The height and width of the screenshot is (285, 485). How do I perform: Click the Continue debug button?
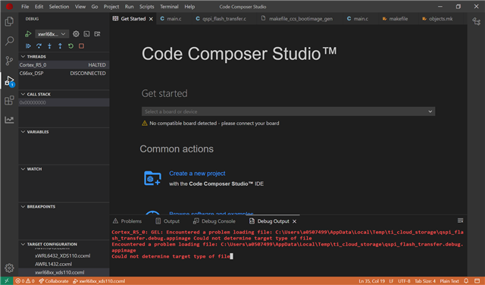coord(28,46)
